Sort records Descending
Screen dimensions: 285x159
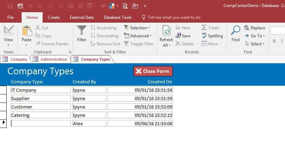[104, 36]
